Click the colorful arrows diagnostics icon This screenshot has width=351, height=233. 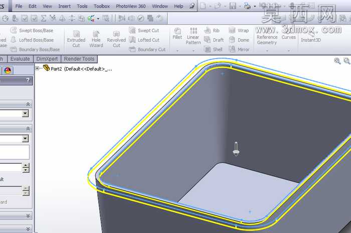[x=91, y=19]
